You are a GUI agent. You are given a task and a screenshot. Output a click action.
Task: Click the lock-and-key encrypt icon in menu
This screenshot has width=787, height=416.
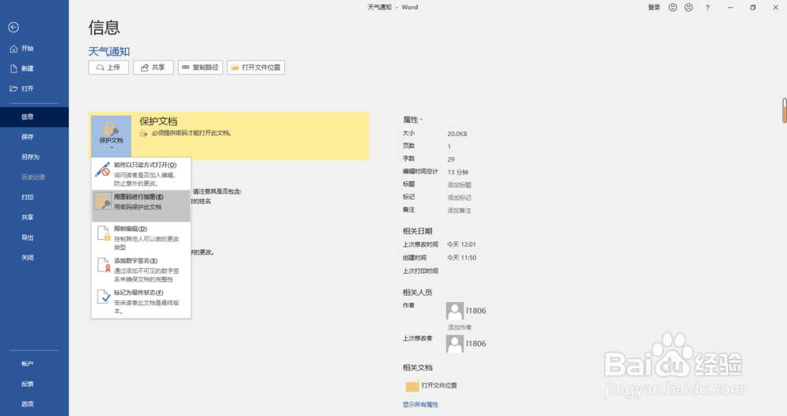click(102, 201)
